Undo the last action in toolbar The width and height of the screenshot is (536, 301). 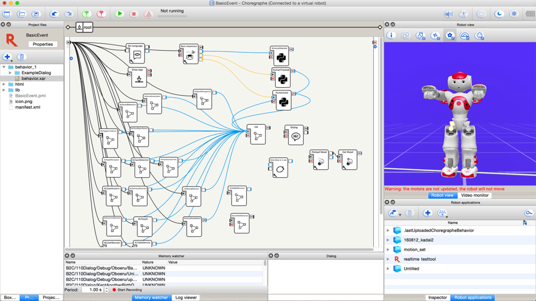tap(54, 14)
